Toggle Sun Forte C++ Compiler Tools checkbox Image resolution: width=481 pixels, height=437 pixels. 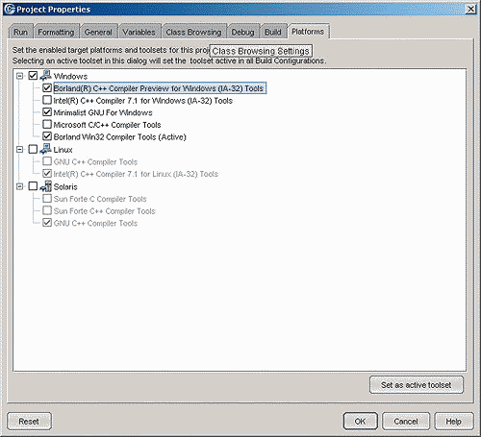click(x=47, y=210)
